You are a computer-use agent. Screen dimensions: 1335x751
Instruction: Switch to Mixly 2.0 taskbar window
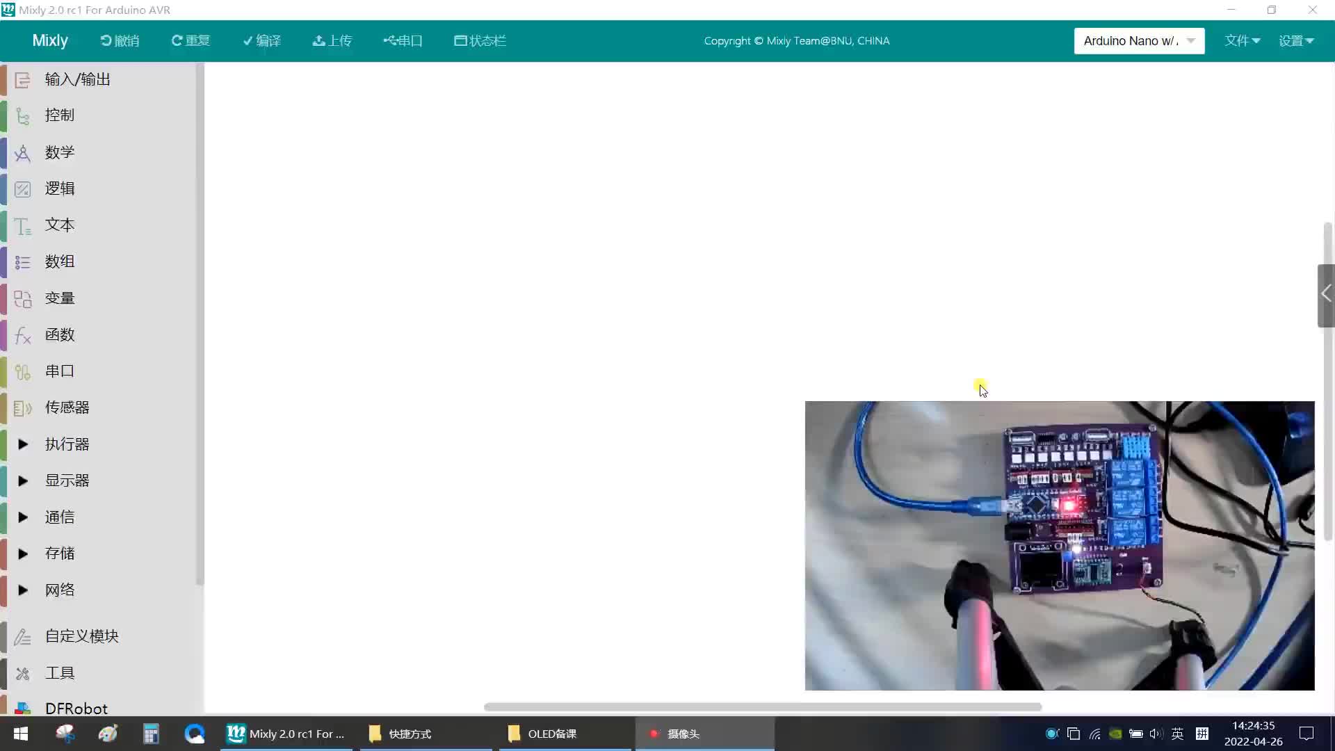point(286,734)
